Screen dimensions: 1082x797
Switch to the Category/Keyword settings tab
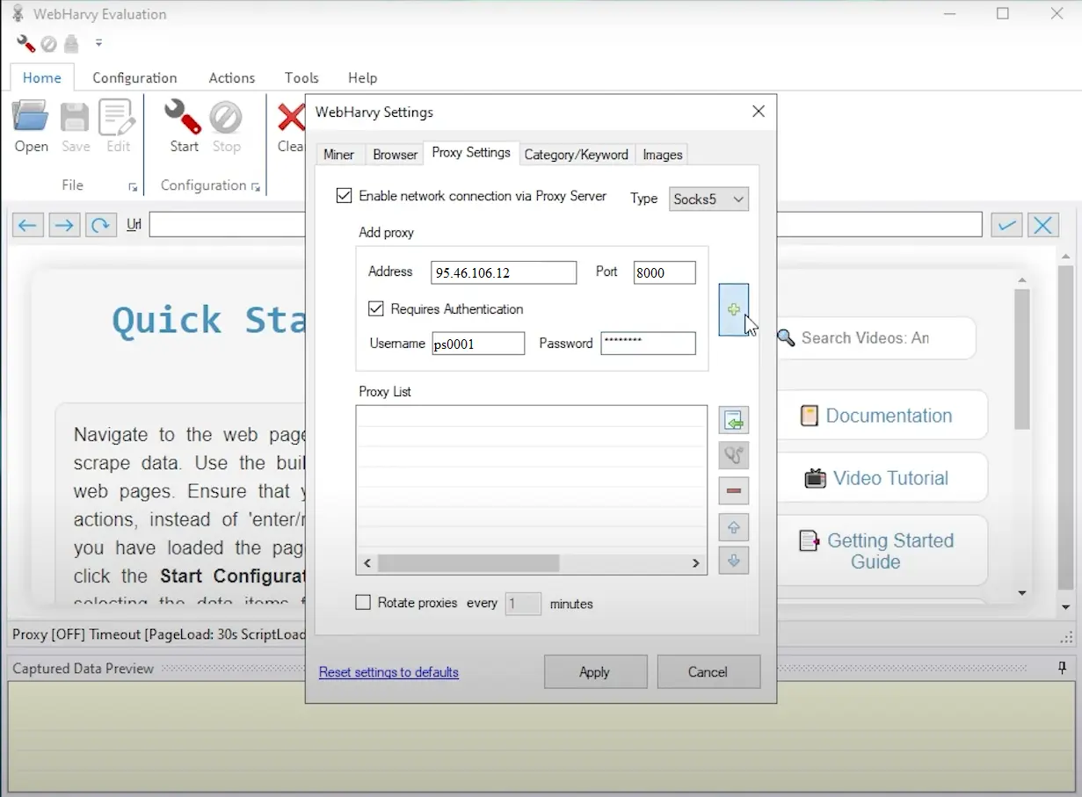click(x=576, y=154)
